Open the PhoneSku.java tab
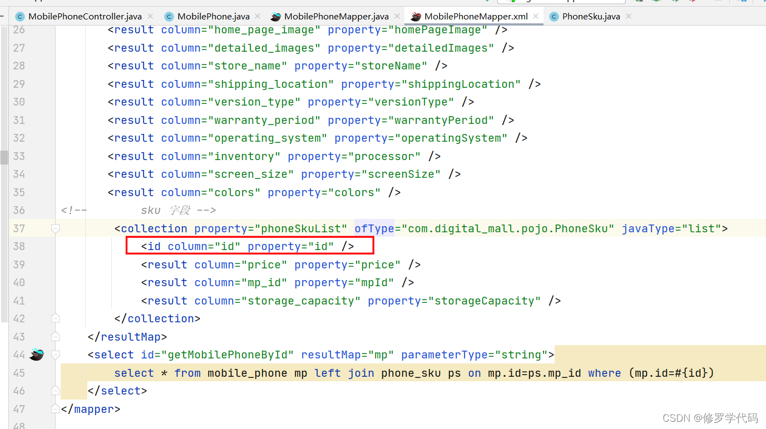 [591, 17]
